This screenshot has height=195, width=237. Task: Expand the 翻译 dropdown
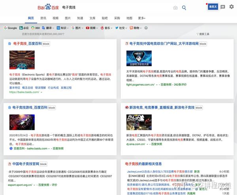pos(48,28)
